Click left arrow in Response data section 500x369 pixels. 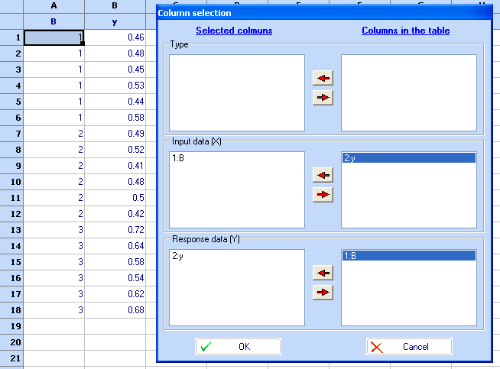pos(323,273)
